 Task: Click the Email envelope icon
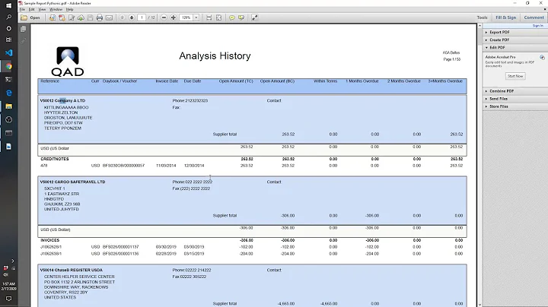point(109,17)
